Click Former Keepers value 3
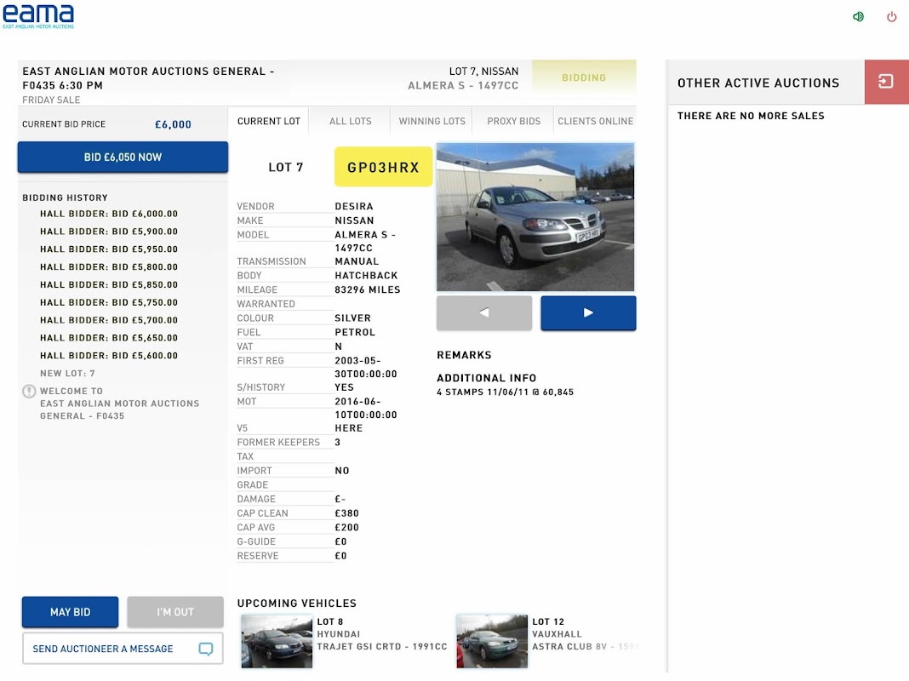Viewport: 909px width, 681px height. pyautogui.click(x=338, y=442)
